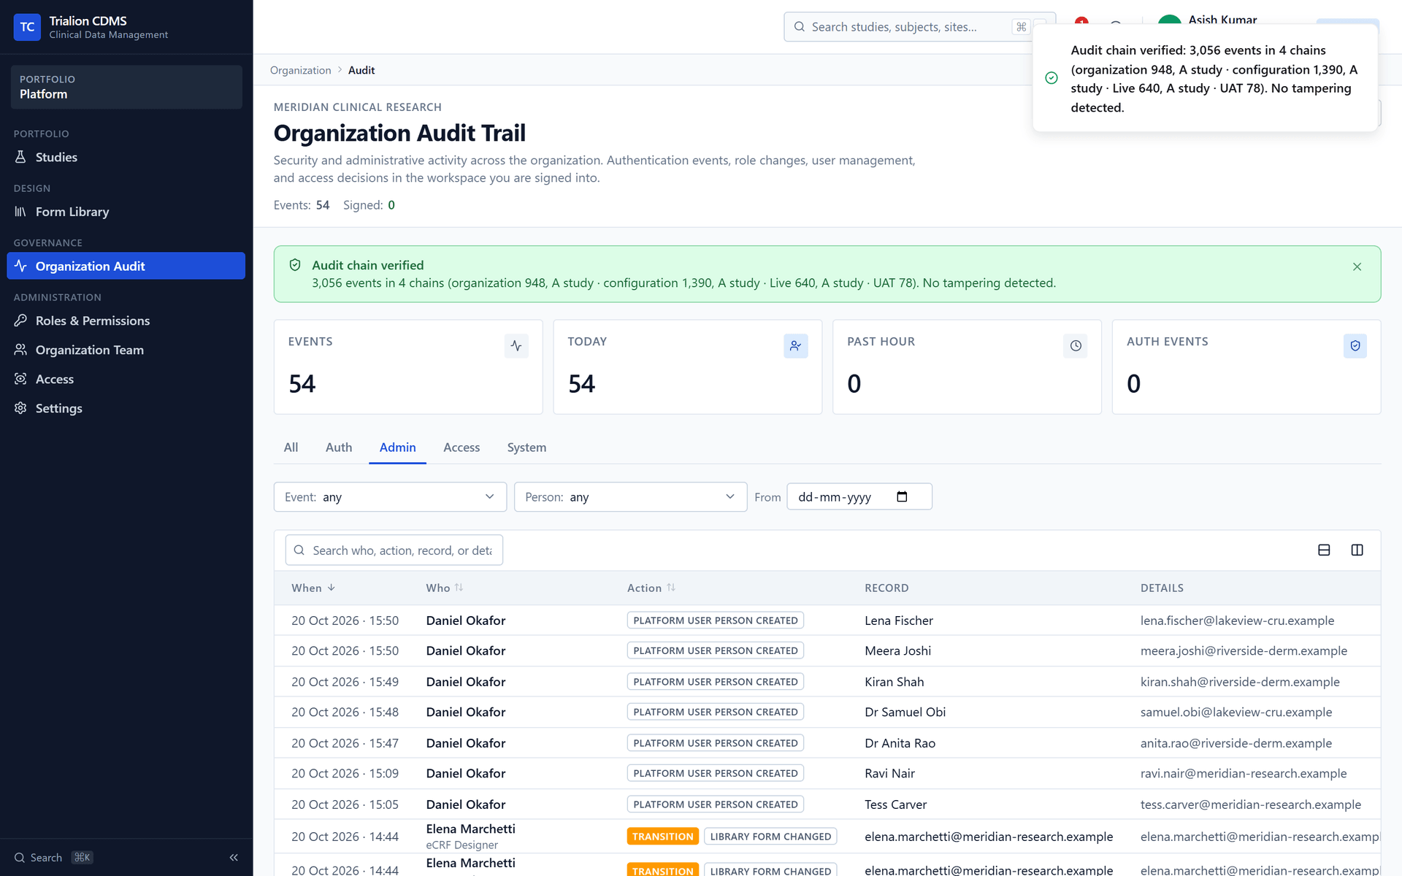The width and height of the screenshot is (1402, 876).
Task: Open Studies in the sidebar
Action: click(126, 157)
